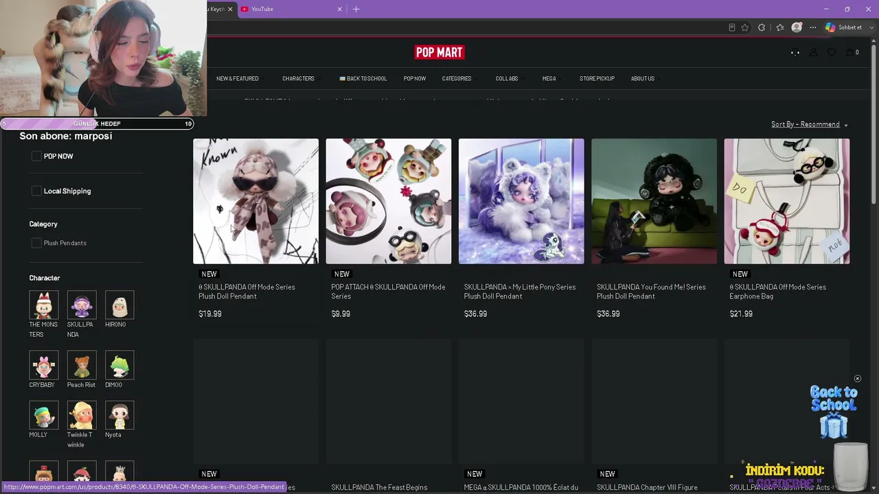This screenshot has height=494, width=879.
Task: Open the Sort By Recommend dropdown
Action: (x=809, y=124)
